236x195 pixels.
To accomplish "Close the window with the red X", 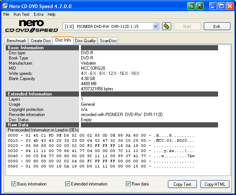I will click(230, 6).
